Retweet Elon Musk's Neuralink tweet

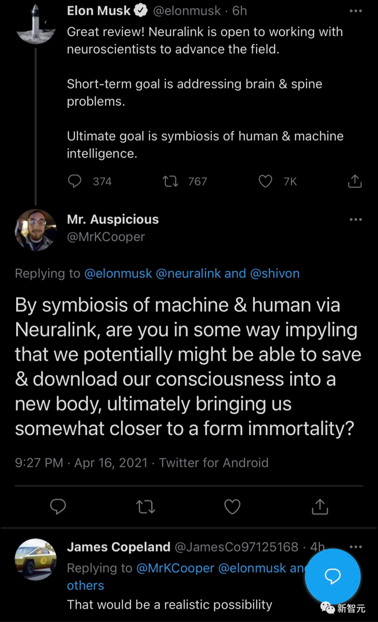(x=171, y=181)
